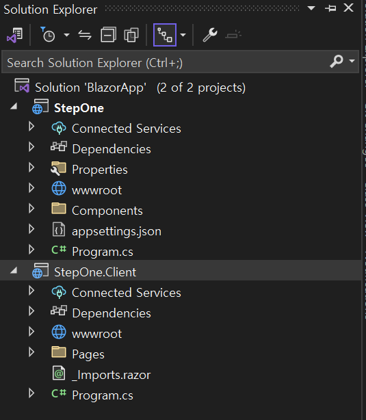This screenshot has height=420, width=366.
Task: Select appsettings.json file
Action: tap(116, 231)
